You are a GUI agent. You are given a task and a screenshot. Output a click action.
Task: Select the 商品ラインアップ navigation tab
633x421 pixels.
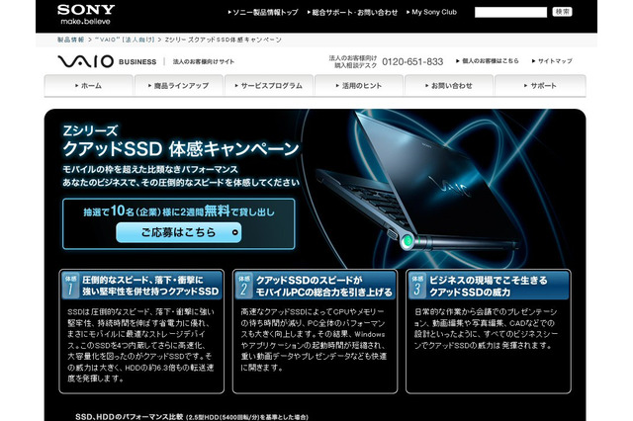pos(178,86)
